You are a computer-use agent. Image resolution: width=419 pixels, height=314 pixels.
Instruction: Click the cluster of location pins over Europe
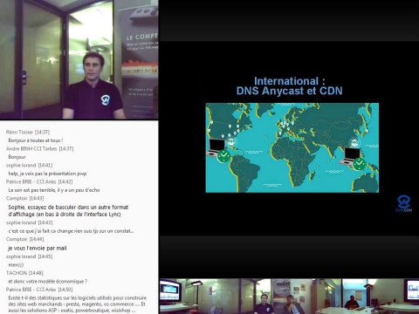coord(285,126)
